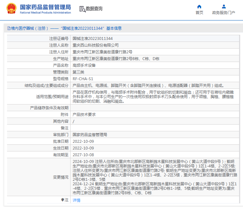
Task: Select registrant name 重庆西山科技股份有限公司
Action: pyautogui.click(x=95, y=45)
